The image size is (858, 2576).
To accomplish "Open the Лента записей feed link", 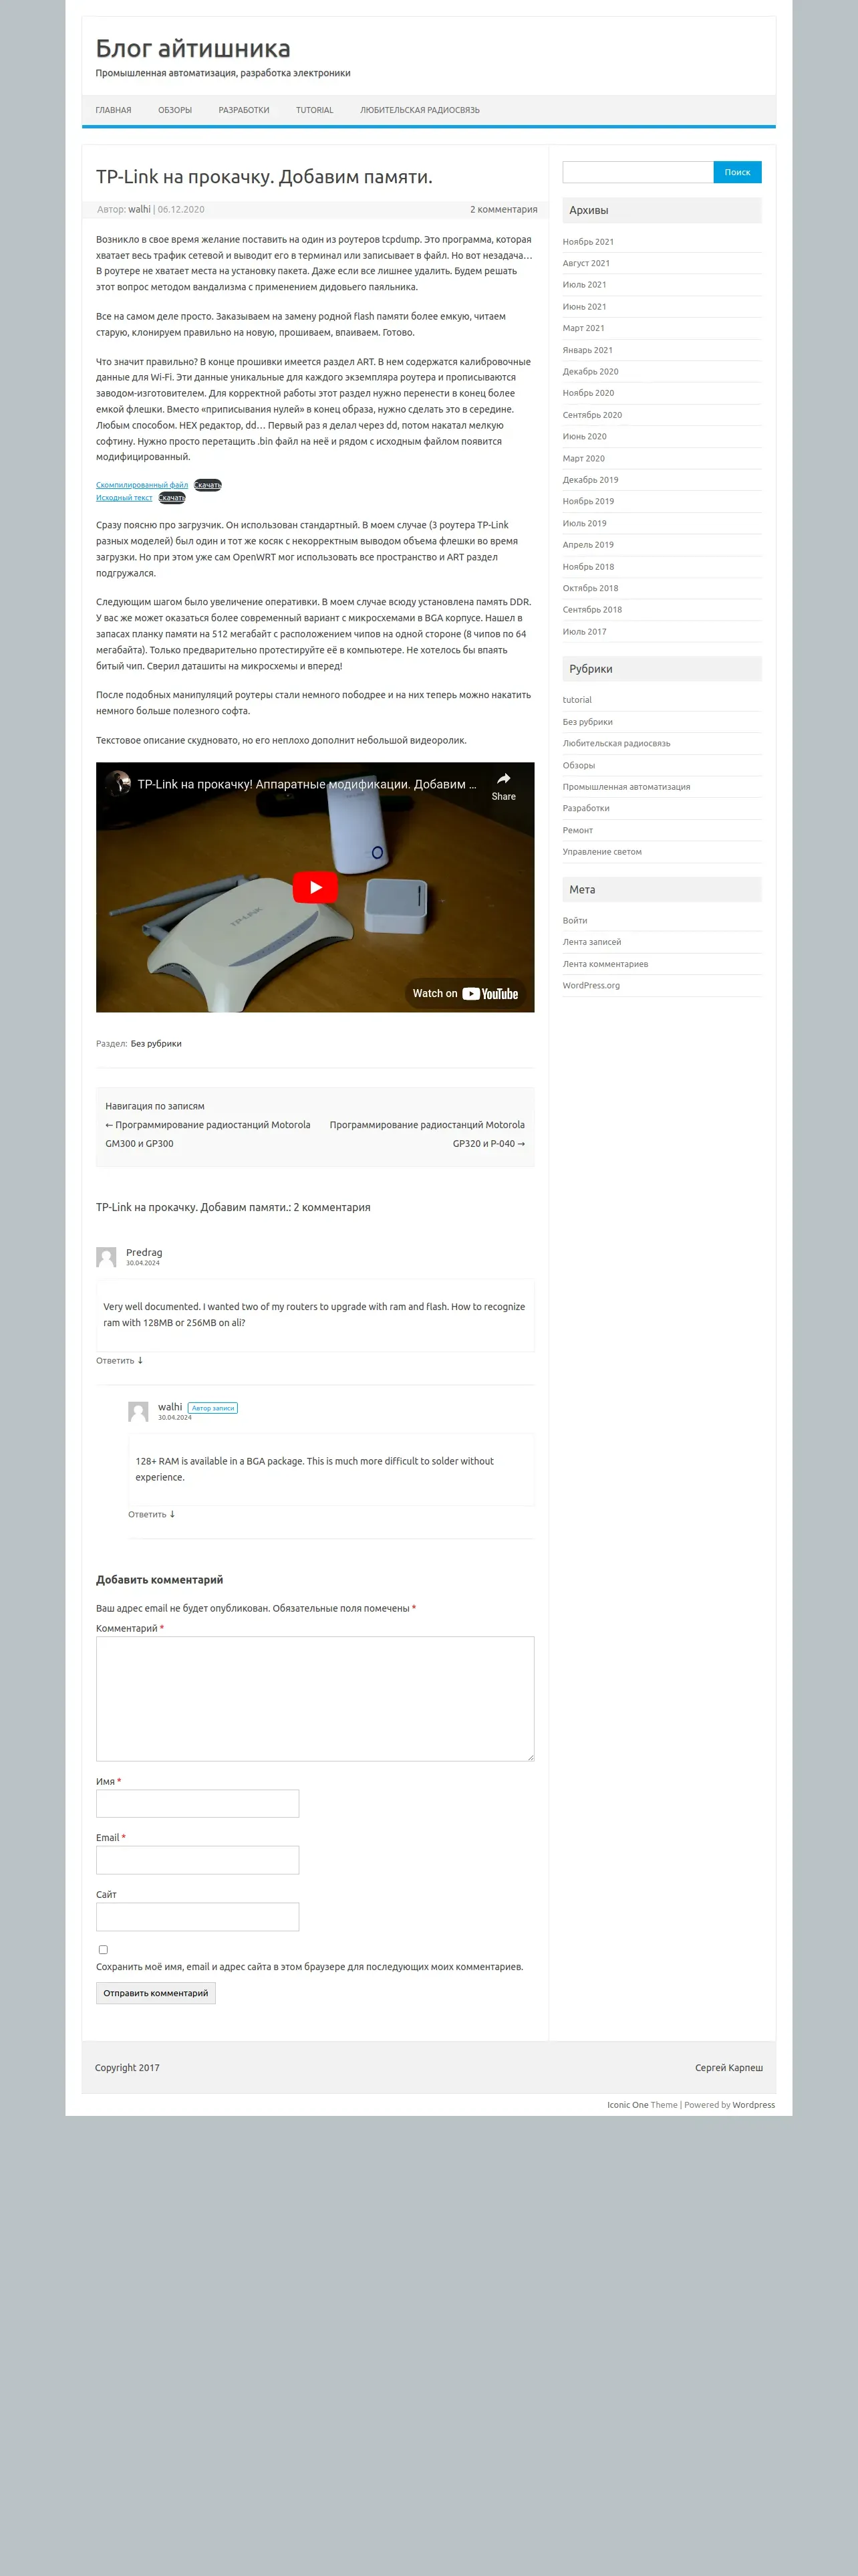I will click(x=591, y=942).
